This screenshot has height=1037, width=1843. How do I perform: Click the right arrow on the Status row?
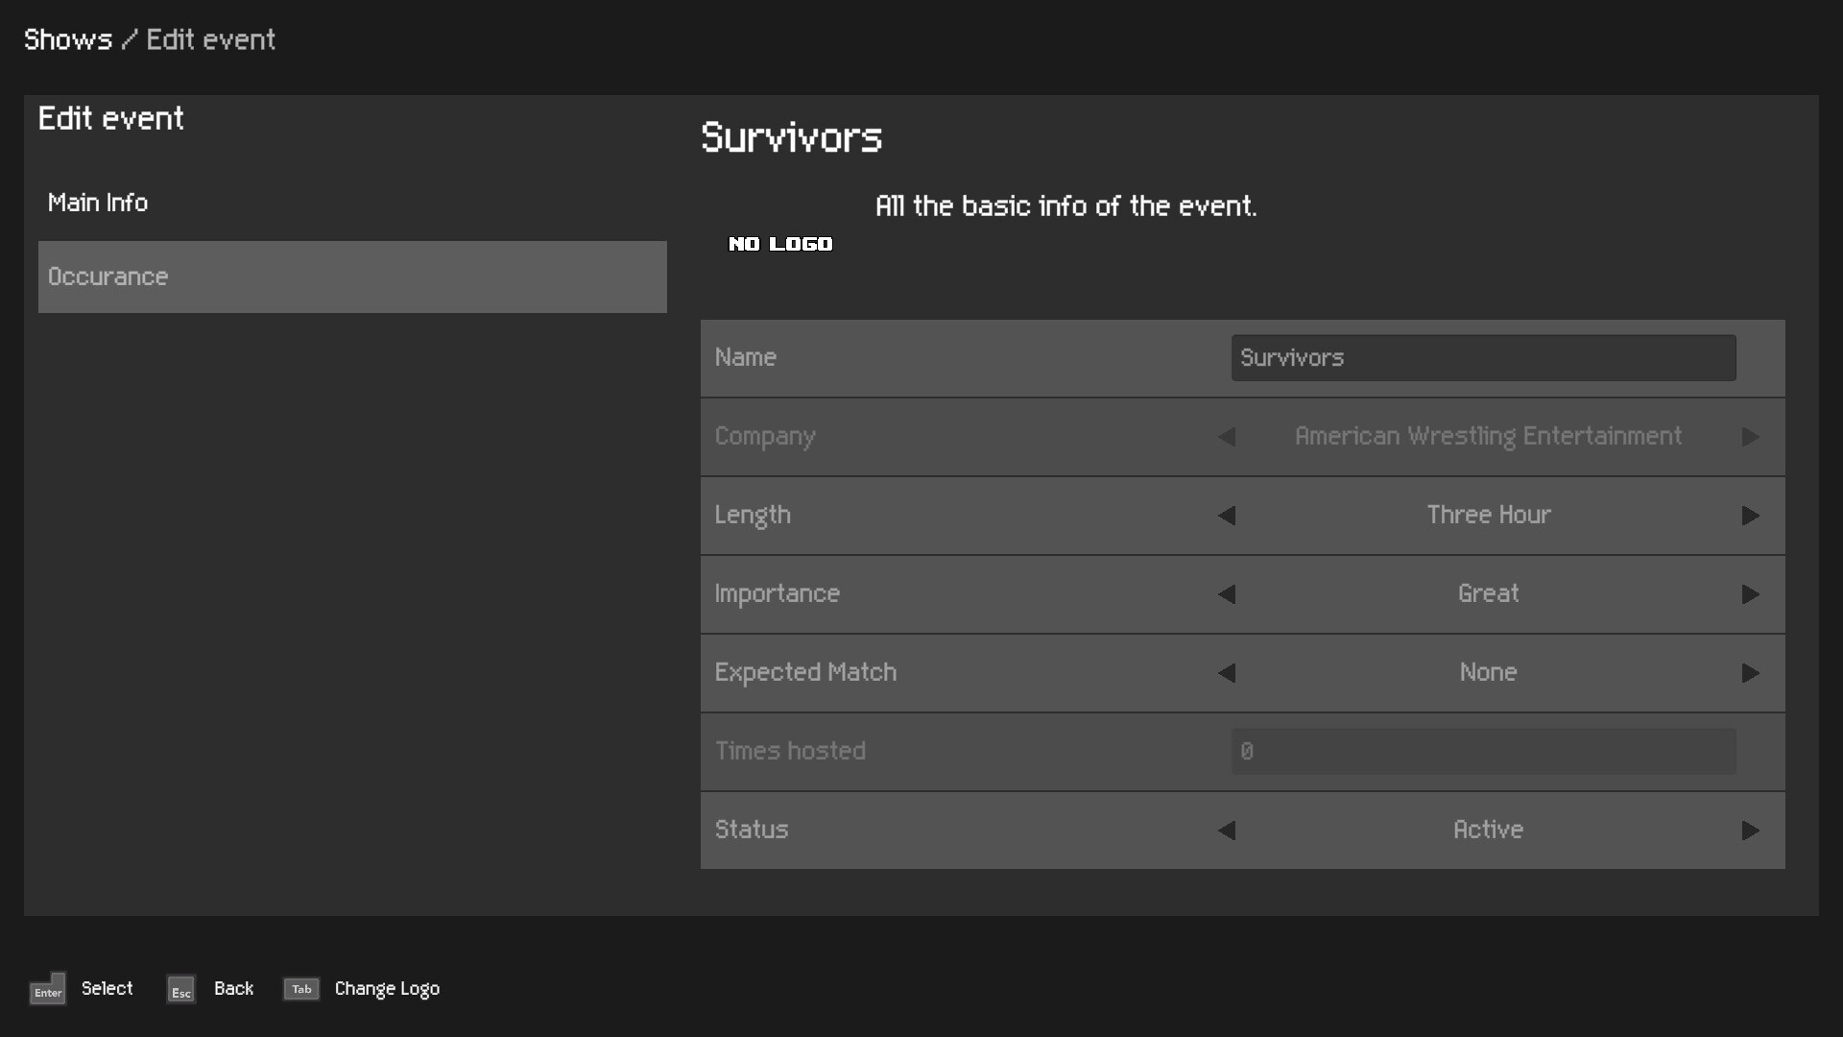1751,831
